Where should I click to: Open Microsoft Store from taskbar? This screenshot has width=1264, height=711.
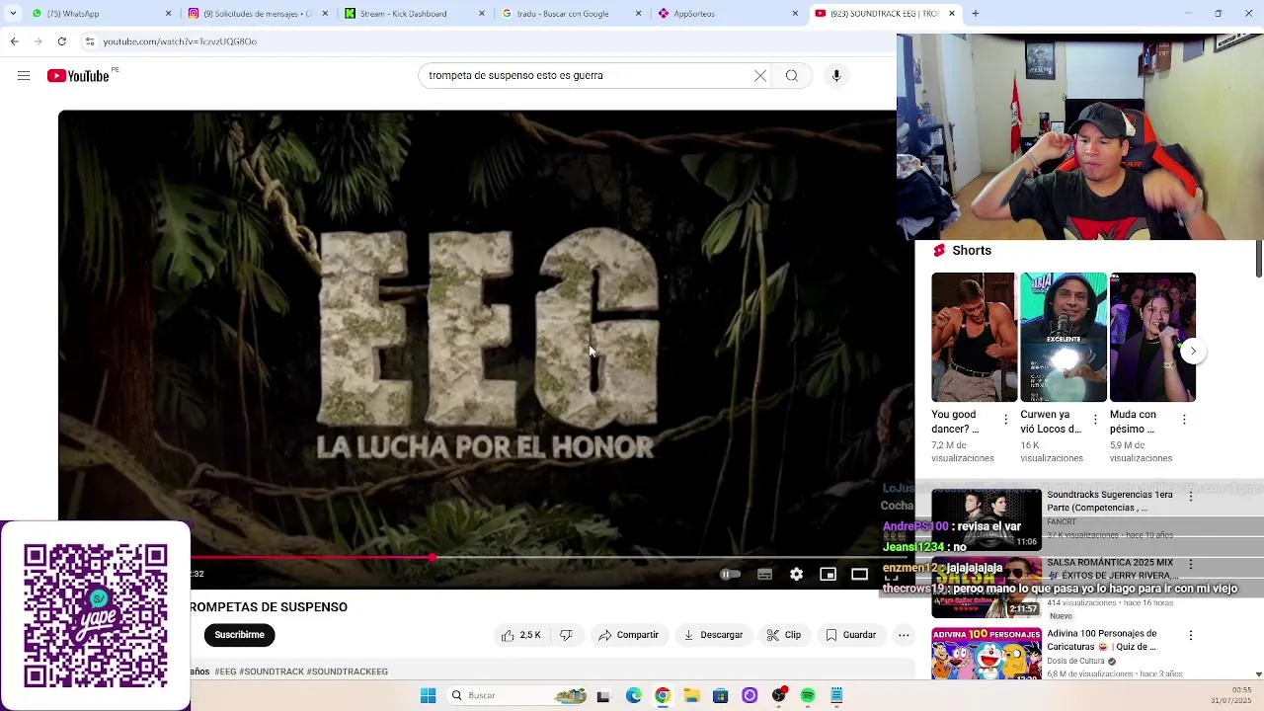coord(720,696)
